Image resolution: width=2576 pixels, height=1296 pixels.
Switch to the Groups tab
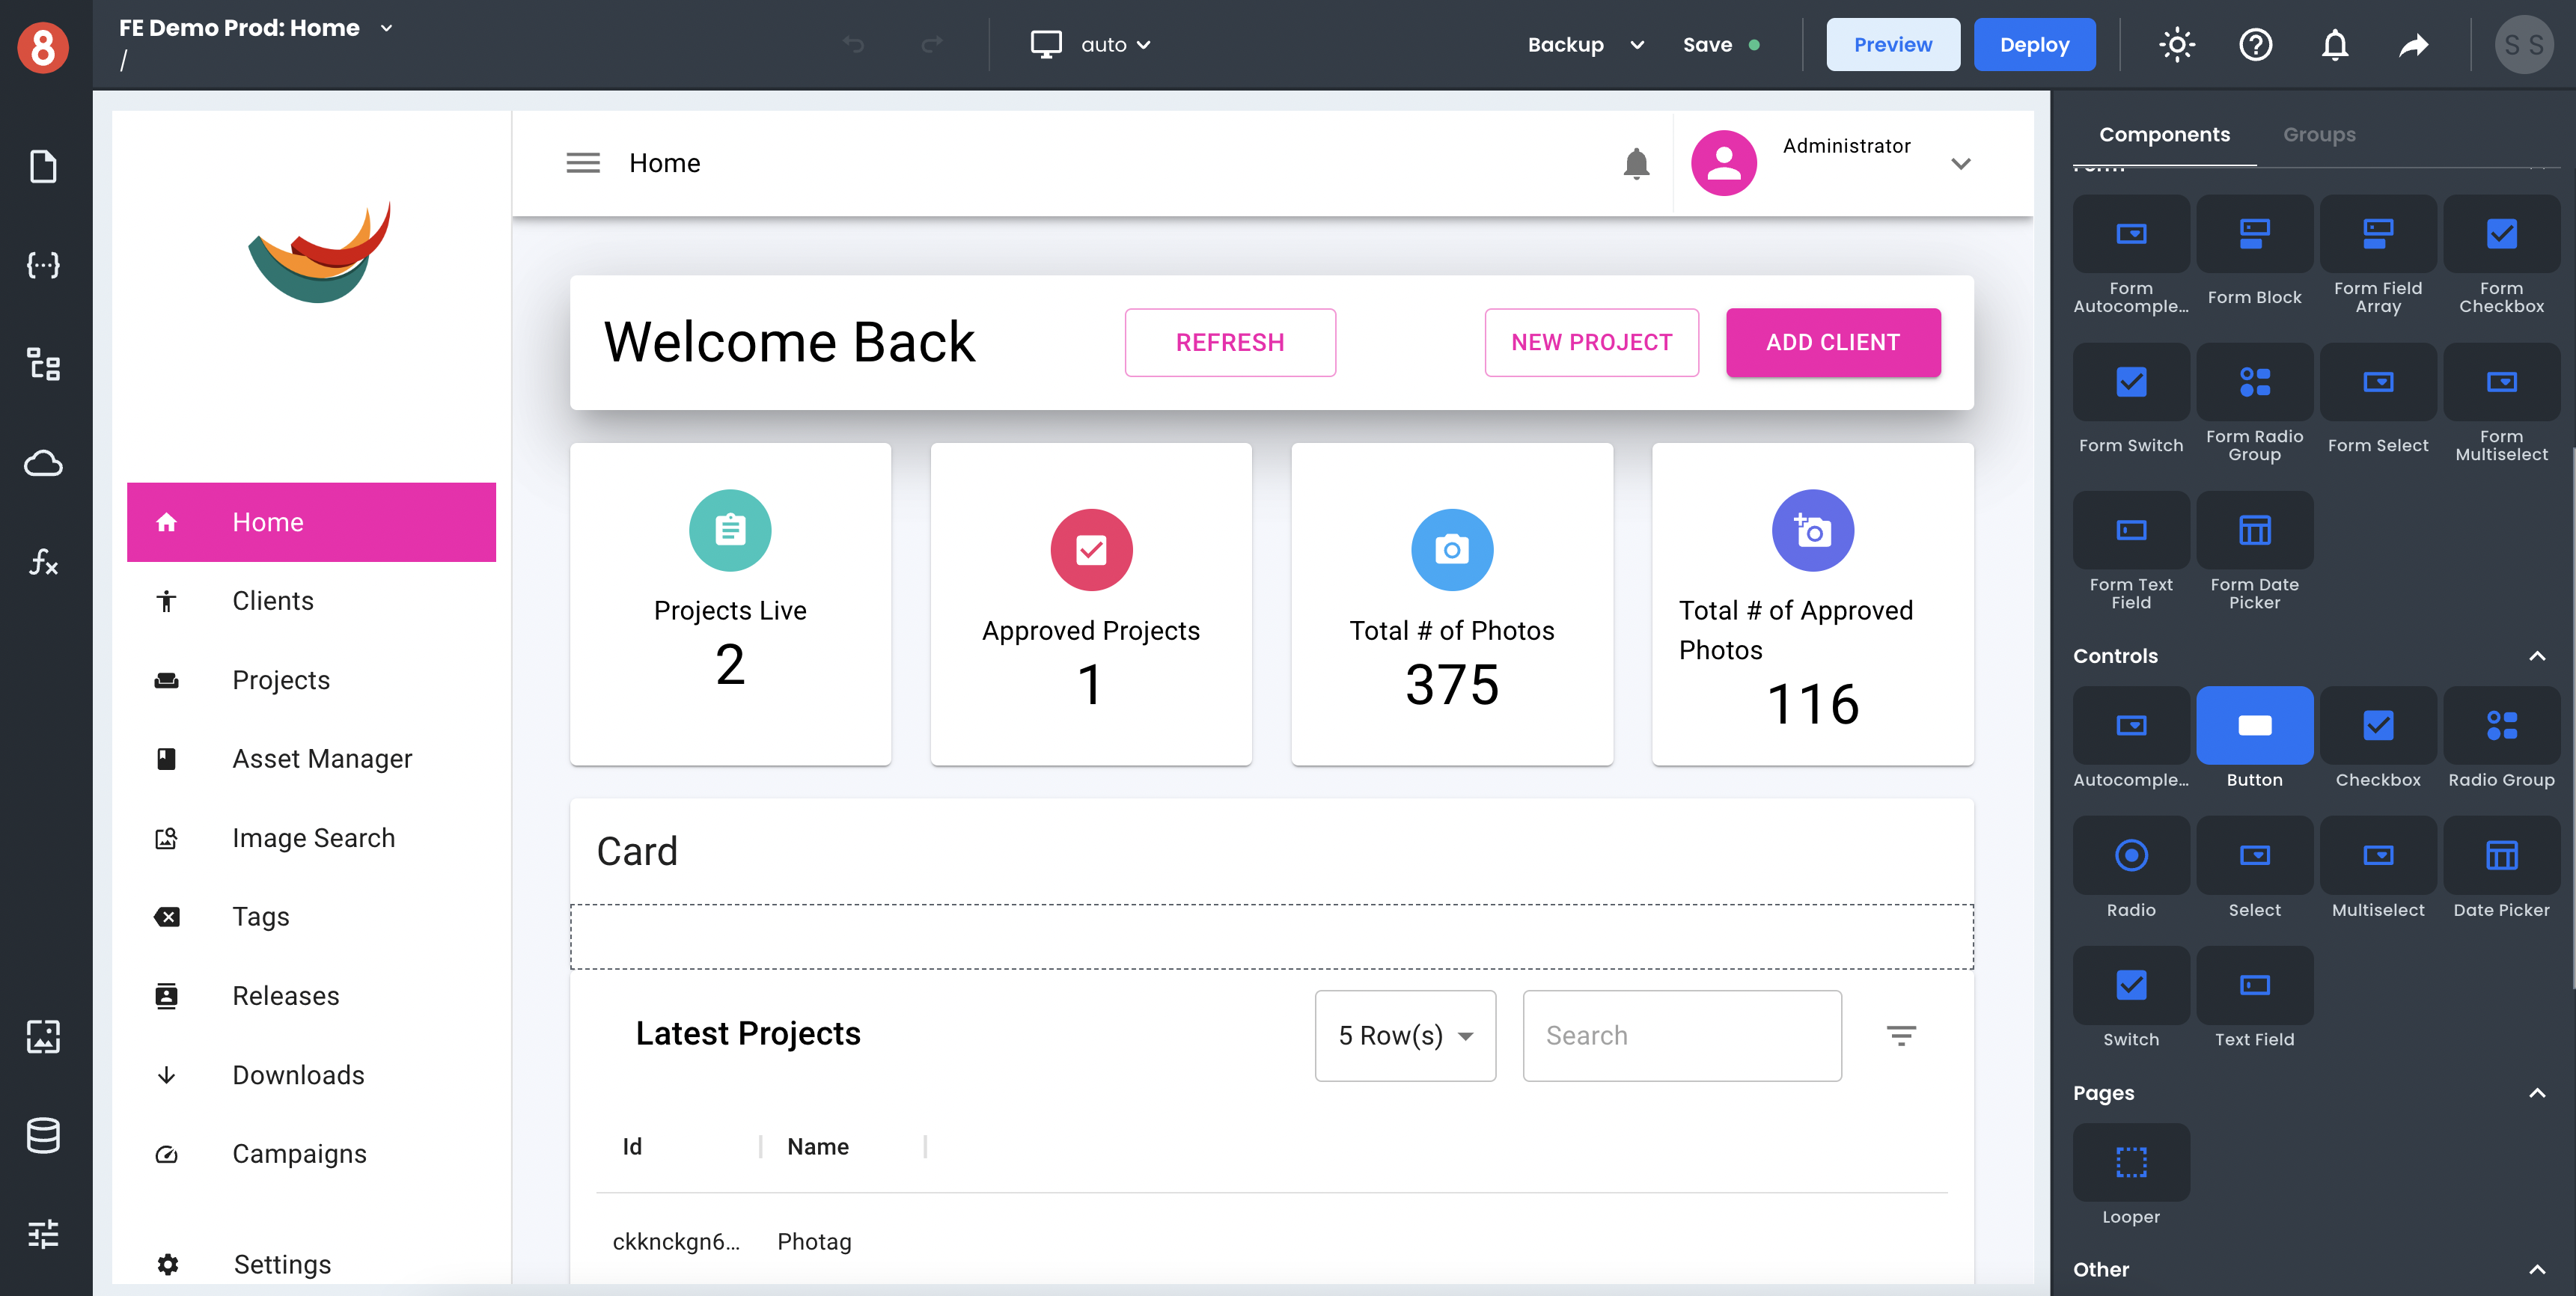(2318, 134)
